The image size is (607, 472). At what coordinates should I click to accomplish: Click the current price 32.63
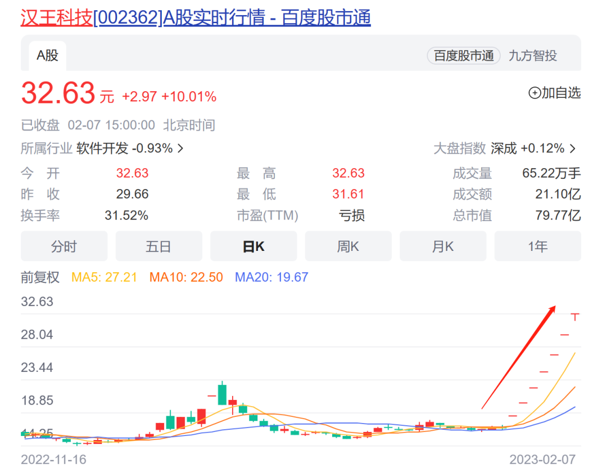point(58,93)
